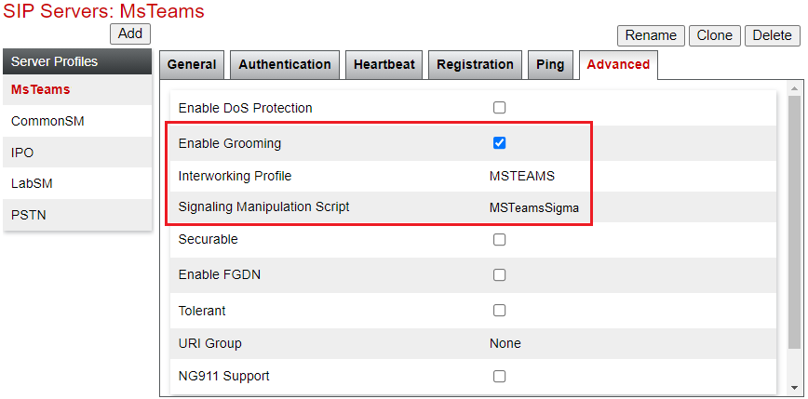
Task: Open the Heartbeat tab
Action: click(x=384, y=65)
